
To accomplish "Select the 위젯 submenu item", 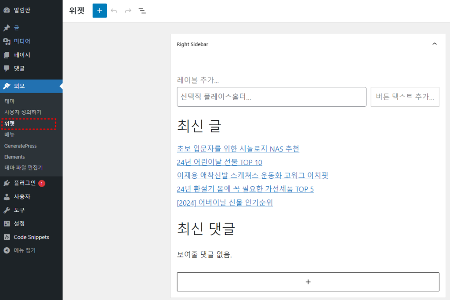I will tap(10, 123).
